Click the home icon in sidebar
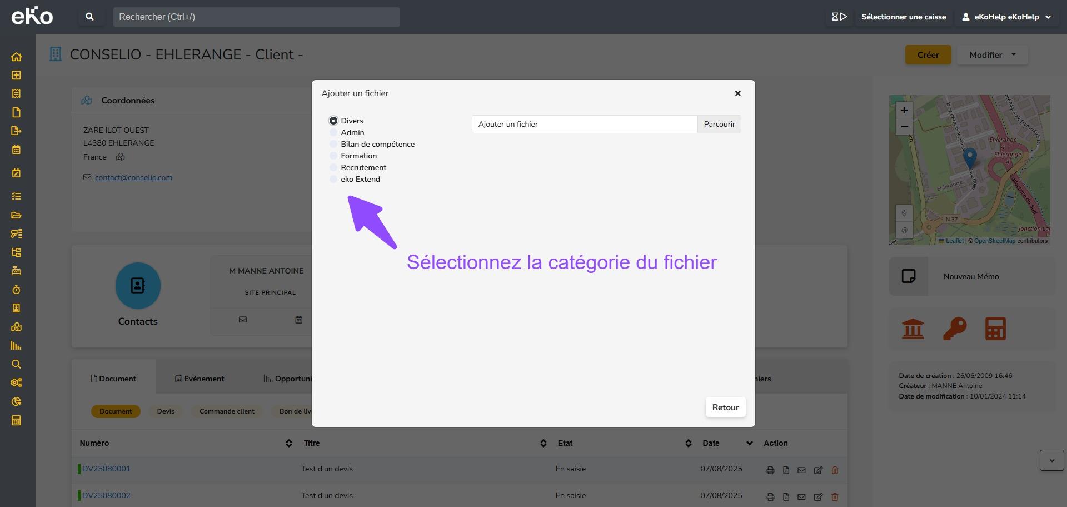 coord(16,57)
